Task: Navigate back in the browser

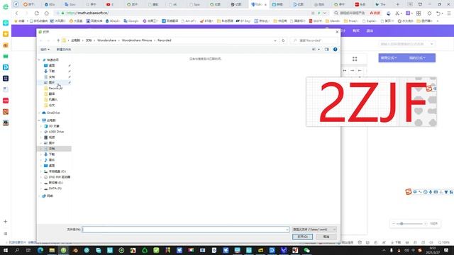Action: [16, 13]
